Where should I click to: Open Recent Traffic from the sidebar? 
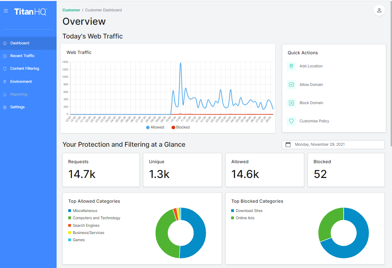(x=22, y=56)
